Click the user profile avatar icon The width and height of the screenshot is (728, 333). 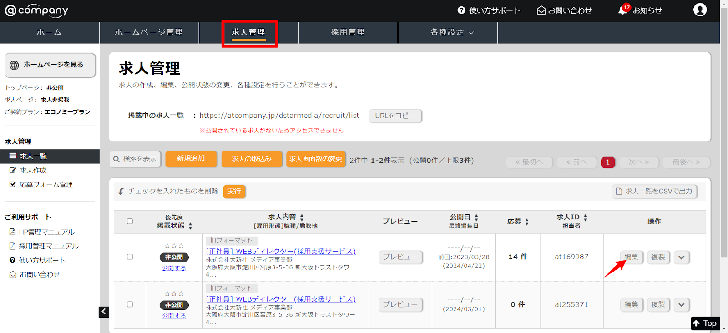pos(700,10)
